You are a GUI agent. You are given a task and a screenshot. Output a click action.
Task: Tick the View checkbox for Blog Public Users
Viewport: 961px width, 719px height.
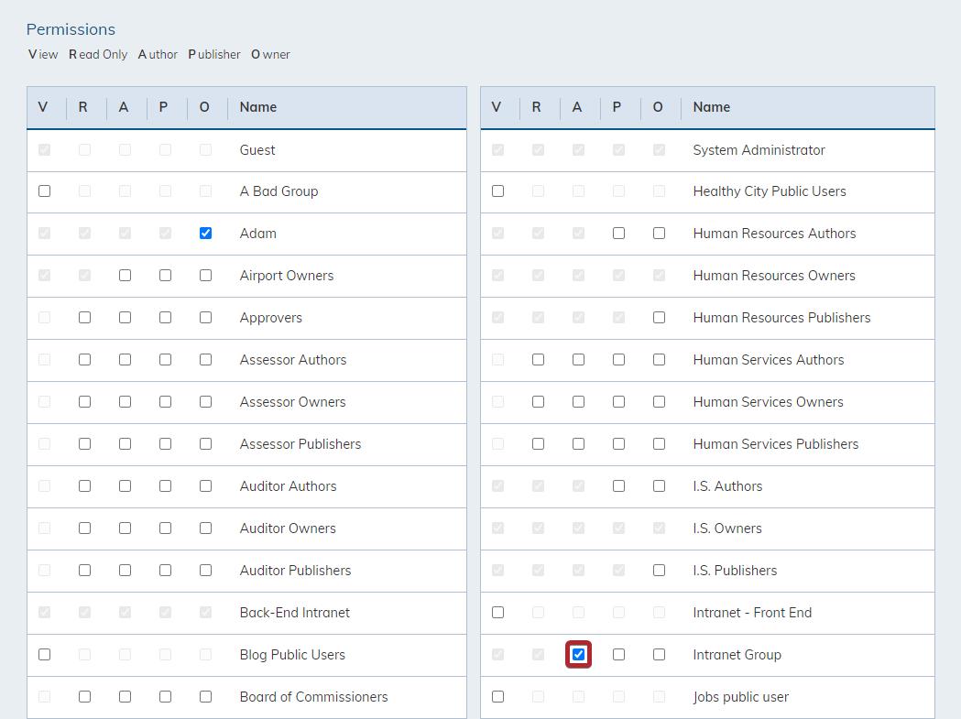(44, 655)
